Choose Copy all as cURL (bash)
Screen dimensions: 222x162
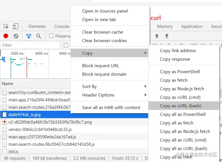(184, 148)
